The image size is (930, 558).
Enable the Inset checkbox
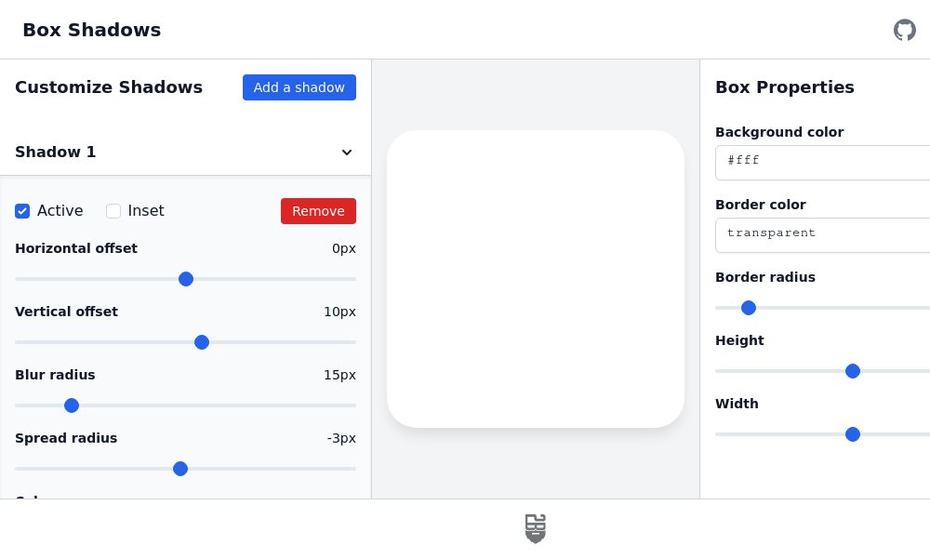point(113,211)
